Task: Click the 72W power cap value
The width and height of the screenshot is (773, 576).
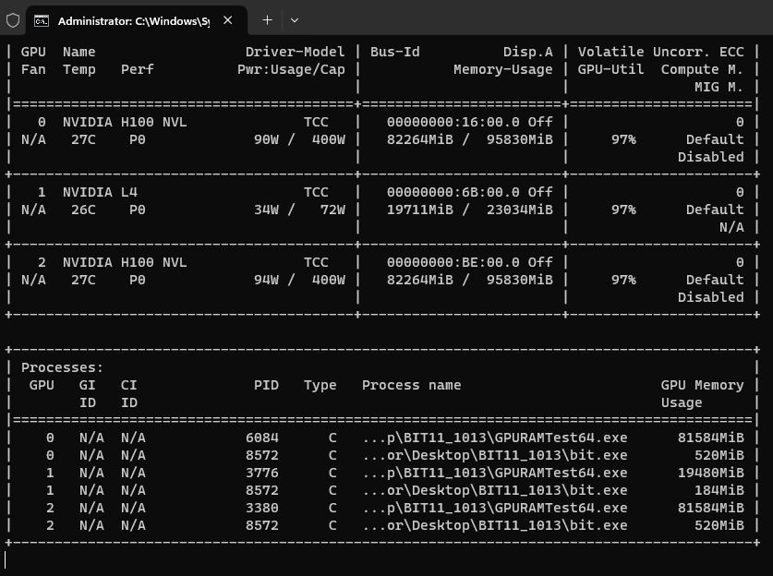Action: [332, 210]
